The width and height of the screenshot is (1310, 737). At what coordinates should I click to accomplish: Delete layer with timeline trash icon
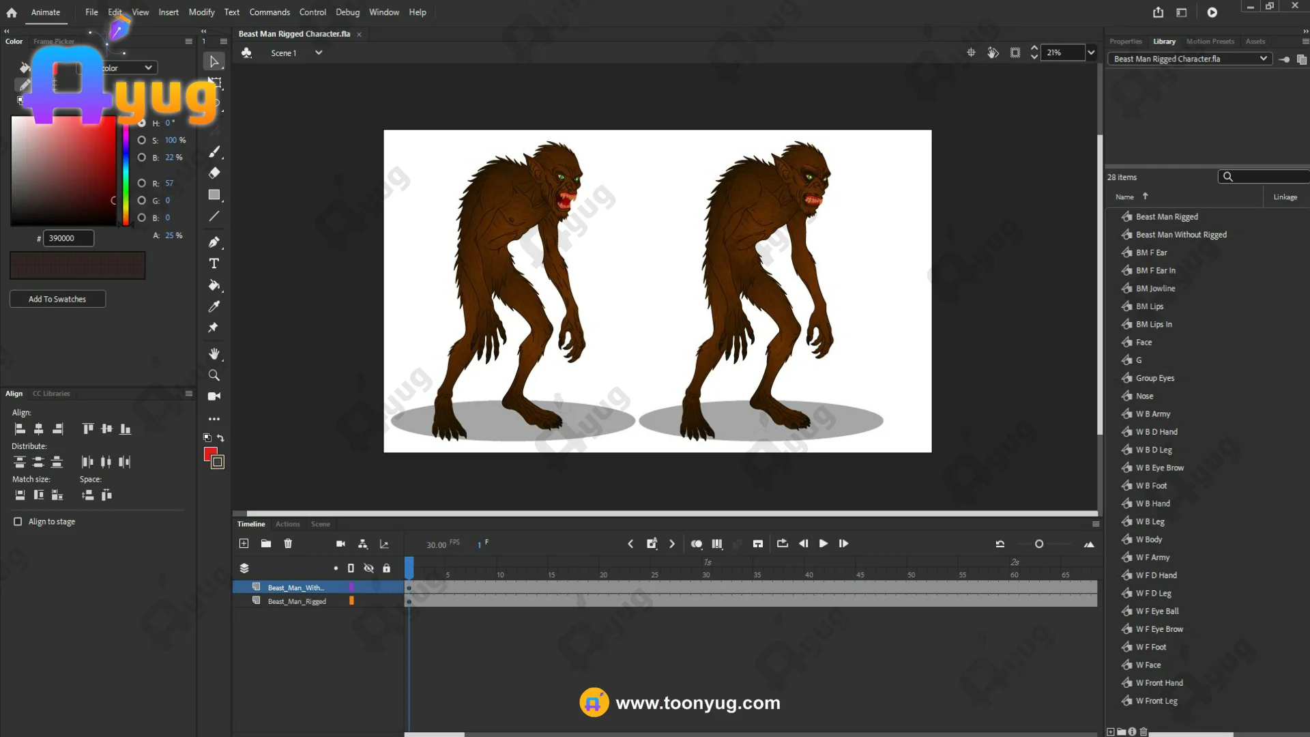(288, 544)
